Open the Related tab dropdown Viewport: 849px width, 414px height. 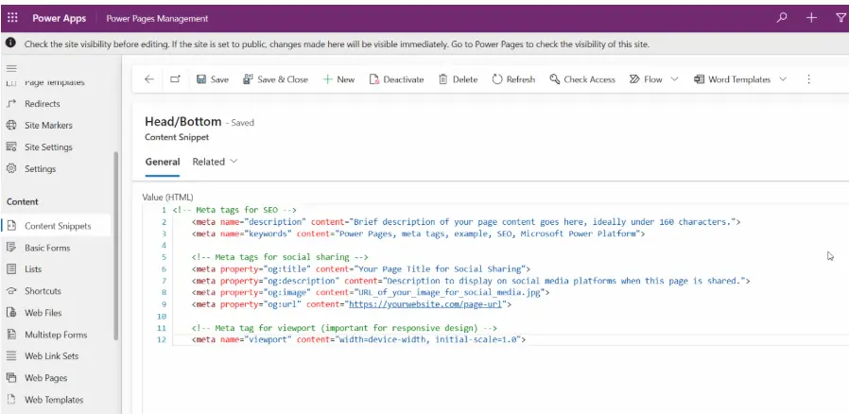point(215,162)
